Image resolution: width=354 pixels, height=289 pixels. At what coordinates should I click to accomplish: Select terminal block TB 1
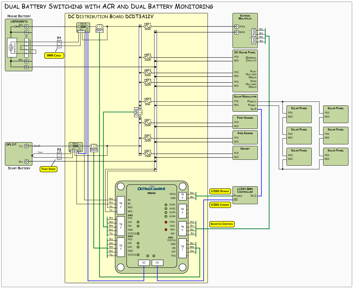(x=121, y=205)
